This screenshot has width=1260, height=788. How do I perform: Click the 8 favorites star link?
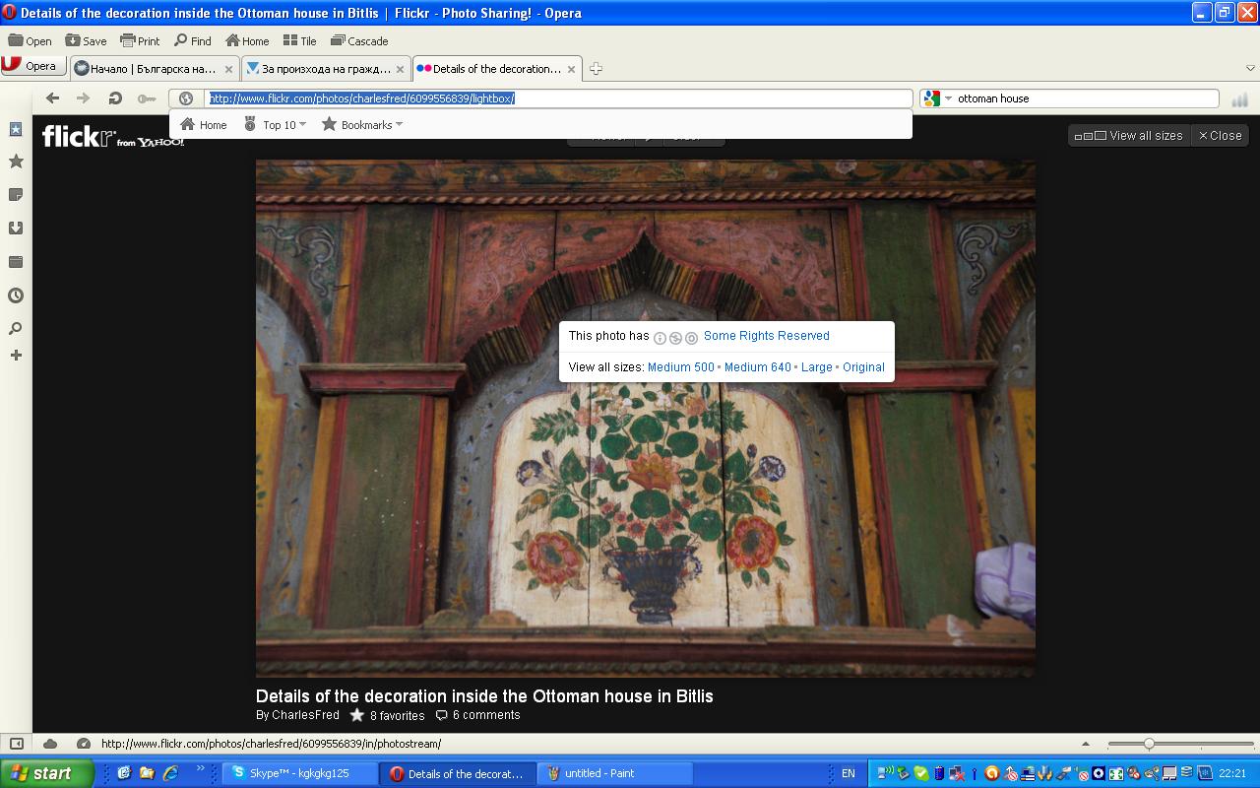[388, 715]
